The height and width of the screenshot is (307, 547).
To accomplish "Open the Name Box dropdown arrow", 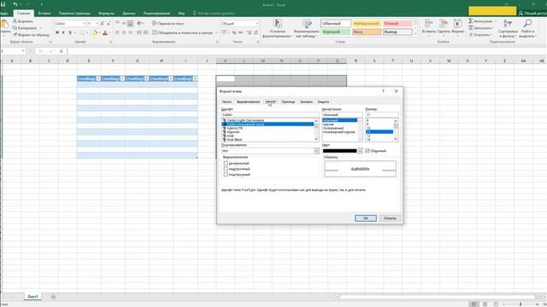I will (23, 51).
